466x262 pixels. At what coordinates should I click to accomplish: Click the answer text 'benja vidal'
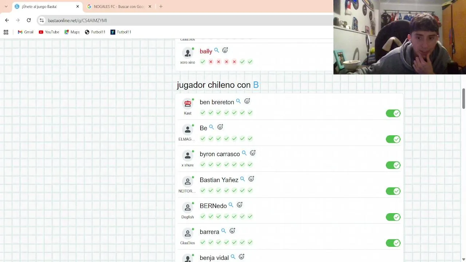tap(214, 258)
